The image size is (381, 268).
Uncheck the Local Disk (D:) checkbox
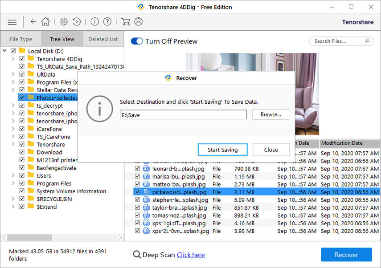point(12,51)
